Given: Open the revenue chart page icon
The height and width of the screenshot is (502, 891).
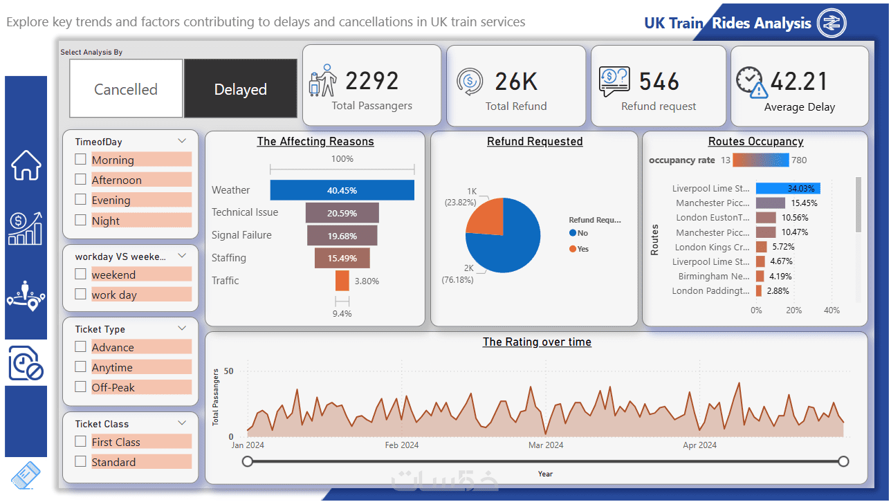Looking at the screenshot, I should (26, 228).
